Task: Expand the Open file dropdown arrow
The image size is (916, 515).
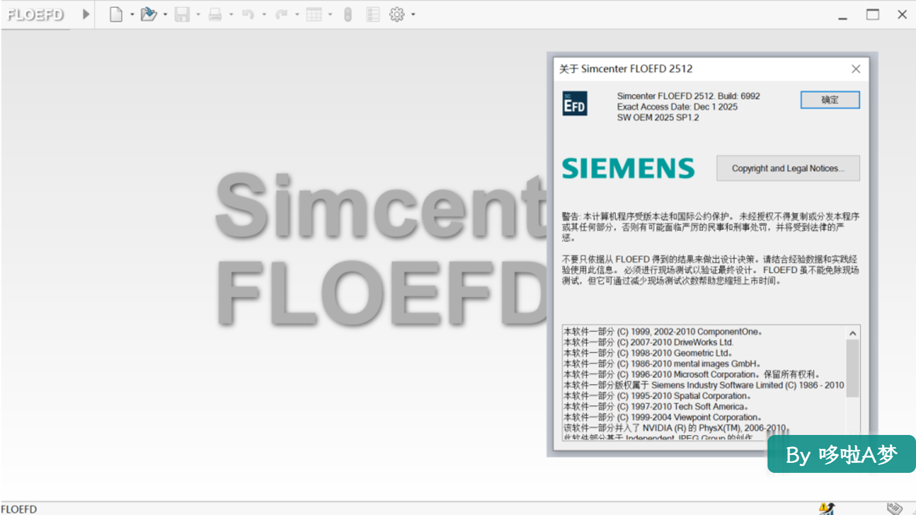Action: (x=165, y=14)
